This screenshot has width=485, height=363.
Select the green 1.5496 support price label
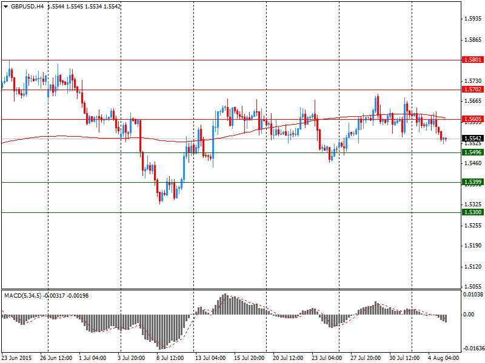coord(473,152)
